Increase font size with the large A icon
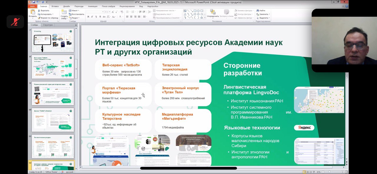The image size is (377, 174). point(113,12)
